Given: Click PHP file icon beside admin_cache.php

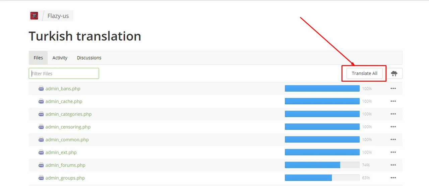Looking at the screenshot, I should click(41, 101).
